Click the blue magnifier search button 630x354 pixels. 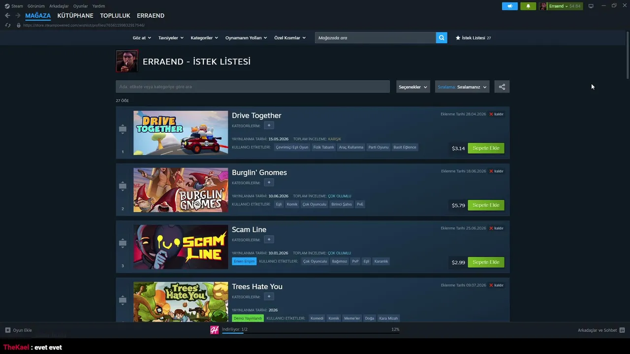point(441,37)
